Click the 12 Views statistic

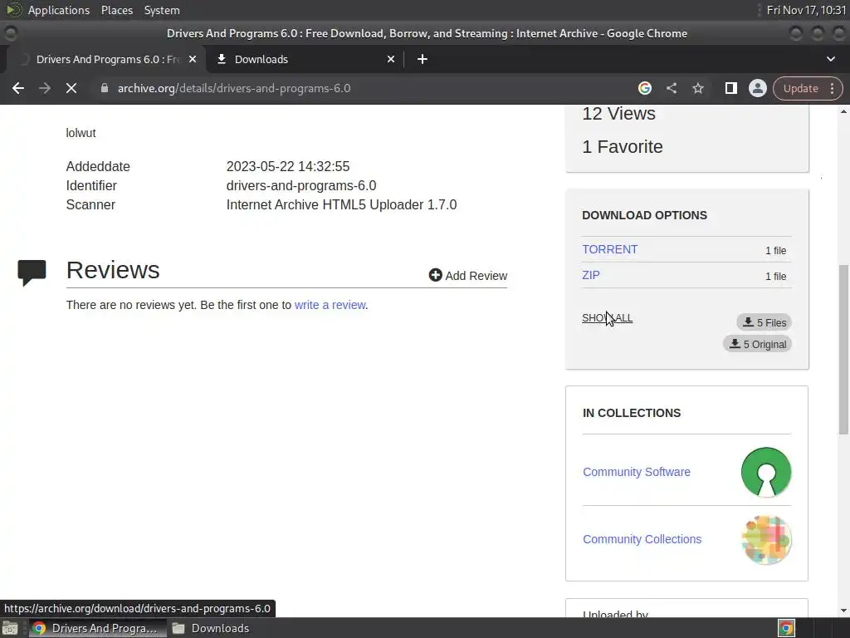tap(618, 113)
